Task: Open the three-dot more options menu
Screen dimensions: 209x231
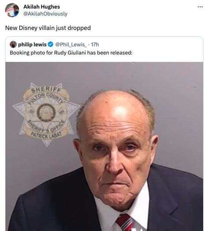Action: point(200,7)
